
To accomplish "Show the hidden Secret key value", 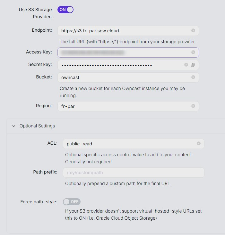I will pyautogui.click(x=193, y=65).
